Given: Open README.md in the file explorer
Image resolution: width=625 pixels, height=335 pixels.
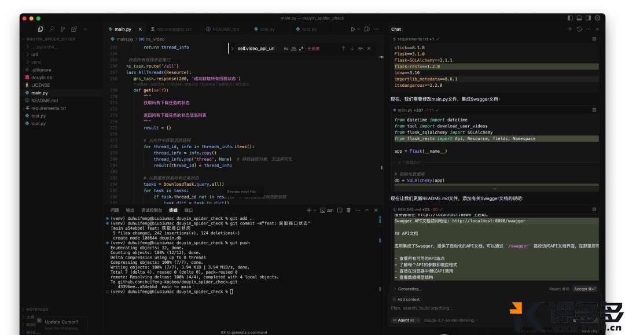Looking at the screenshot, I should pos(45,100).
